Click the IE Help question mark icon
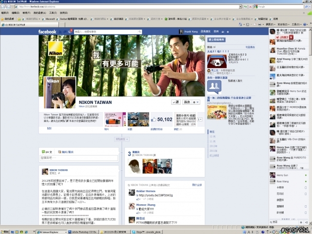The image size is (312, 234). [305, 24]
